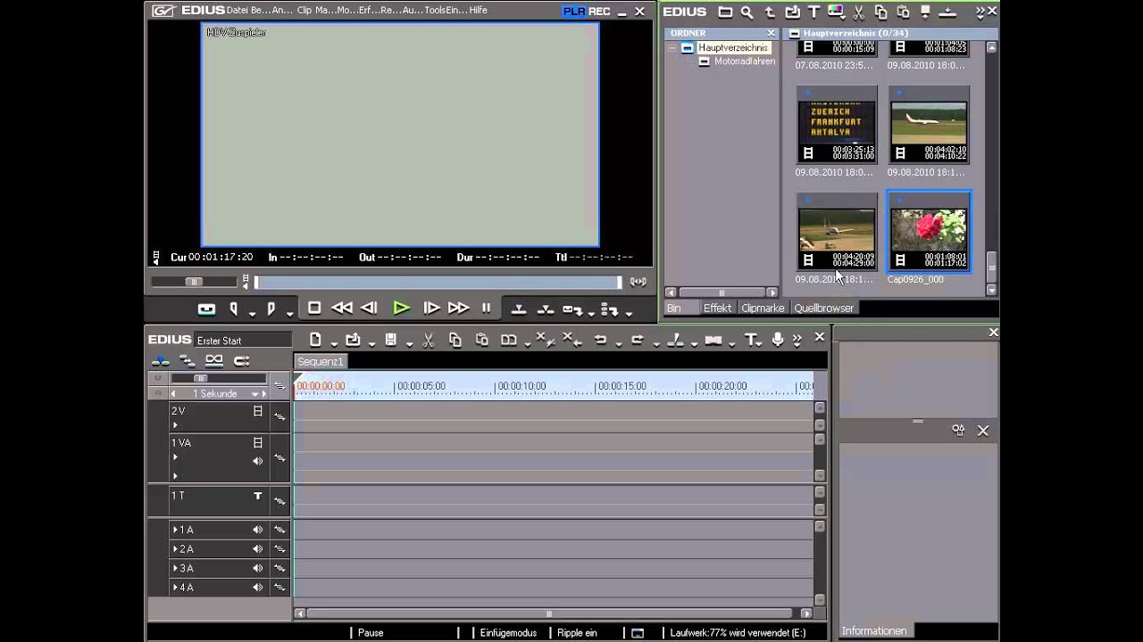Open the voice-over microphone tool

coord(778,340)
